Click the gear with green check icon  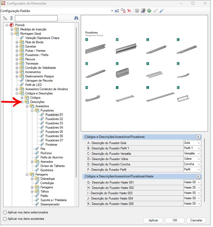click(x=149, y=11)
